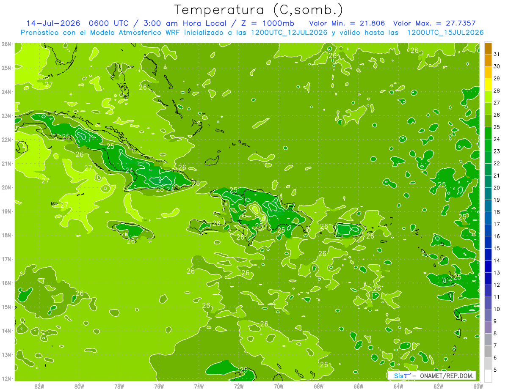Click the '12N' latitude axis label
This screenshot has width=508, height=392.
click(x=6, y=378)
